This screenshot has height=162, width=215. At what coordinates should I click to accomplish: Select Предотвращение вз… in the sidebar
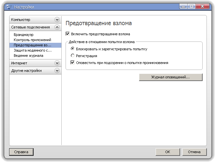[35, 45]
